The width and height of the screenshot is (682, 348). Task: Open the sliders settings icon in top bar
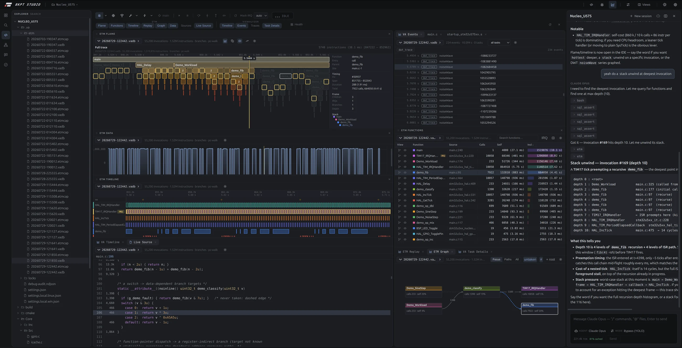click(x=628, y=4)
